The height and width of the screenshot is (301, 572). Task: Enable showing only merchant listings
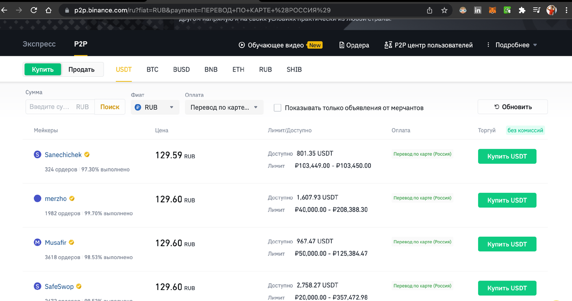[x=277, y=108]
